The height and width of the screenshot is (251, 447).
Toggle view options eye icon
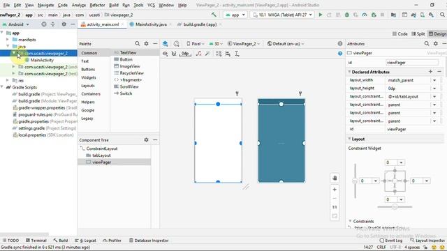tap(165, 54)
